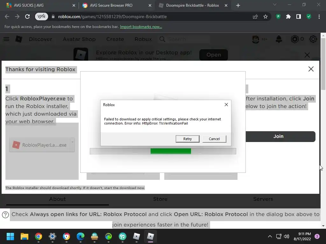Open the green P shield extension icon
This screenshot has height=244, width=326.
(x=278, y=17)
